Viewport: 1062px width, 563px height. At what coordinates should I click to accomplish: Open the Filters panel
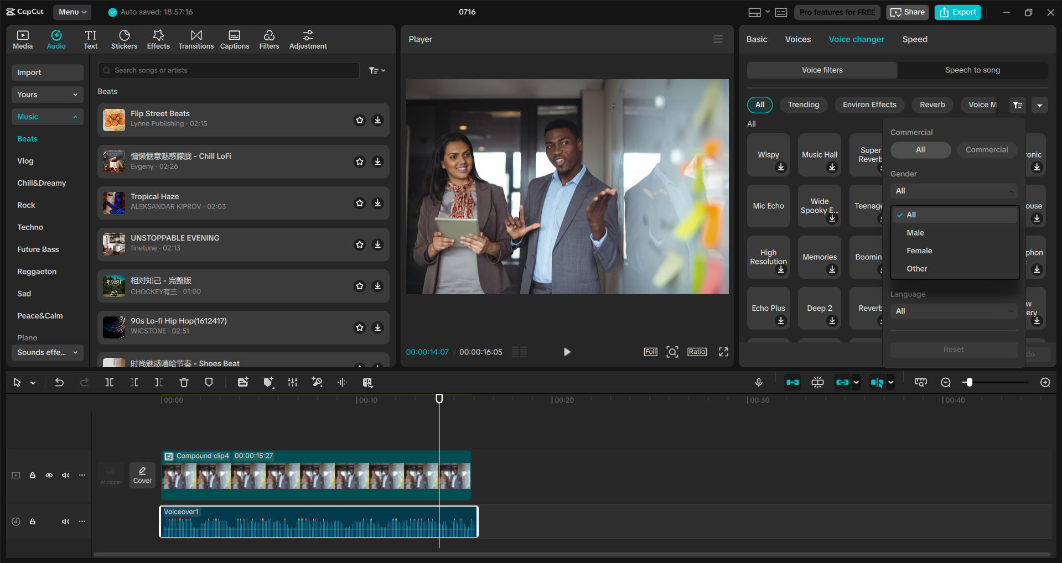click(x=269, y=39)
